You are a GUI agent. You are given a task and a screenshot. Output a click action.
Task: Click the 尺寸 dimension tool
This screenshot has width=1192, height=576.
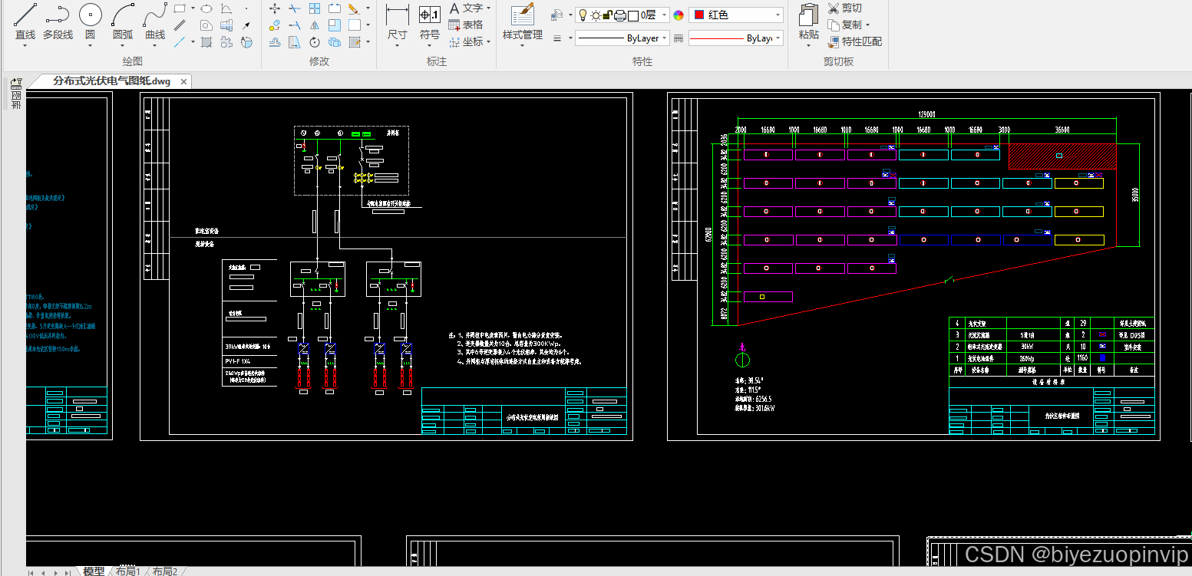397,22
